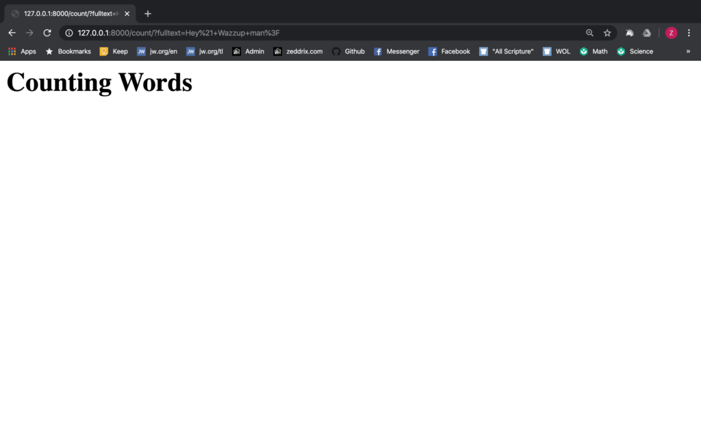Bookmark this page with the star icon
The image size is (701, 438).
click(x=607, y=33)
